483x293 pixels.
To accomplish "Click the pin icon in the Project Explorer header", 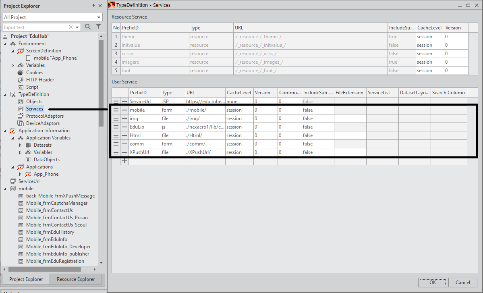I will [x=93, y=6].
